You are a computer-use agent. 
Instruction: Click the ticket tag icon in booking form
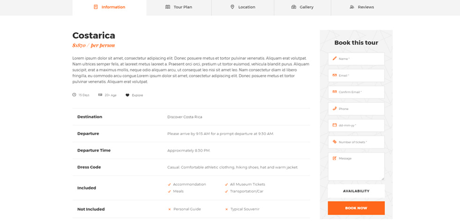pos(334,142)
